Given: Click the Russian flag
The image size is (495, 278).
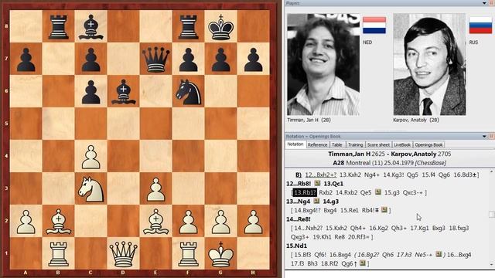Looking at the screenshot, I should 480,25.
